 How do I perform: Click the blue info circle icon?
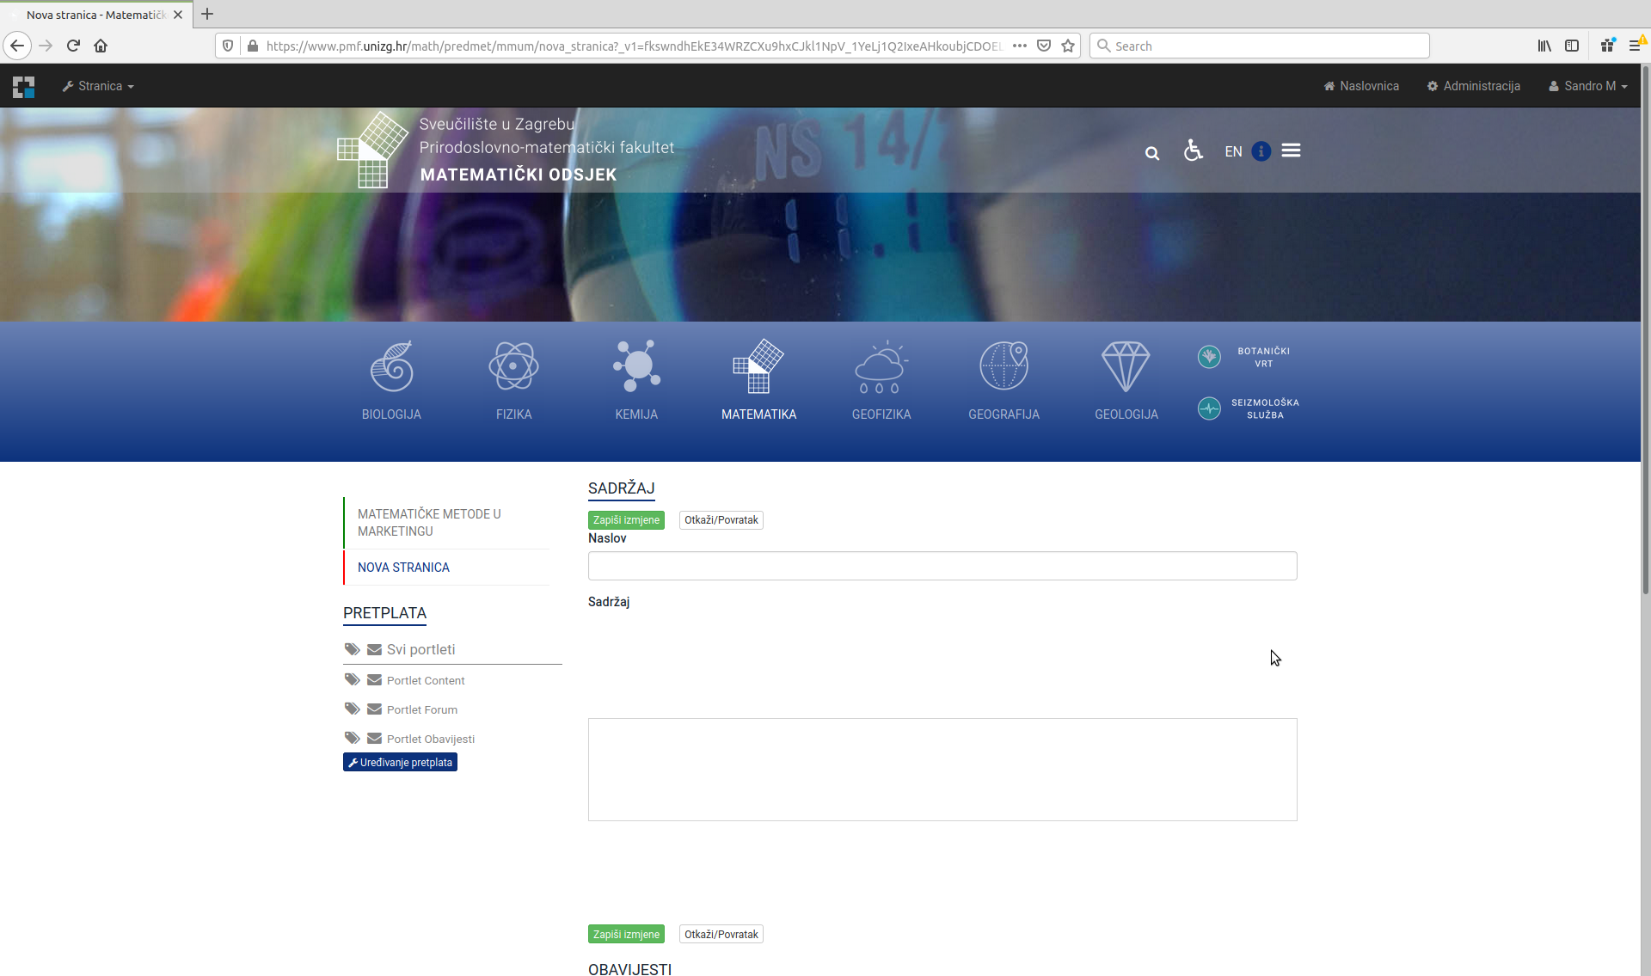(x=1261, y=151)
